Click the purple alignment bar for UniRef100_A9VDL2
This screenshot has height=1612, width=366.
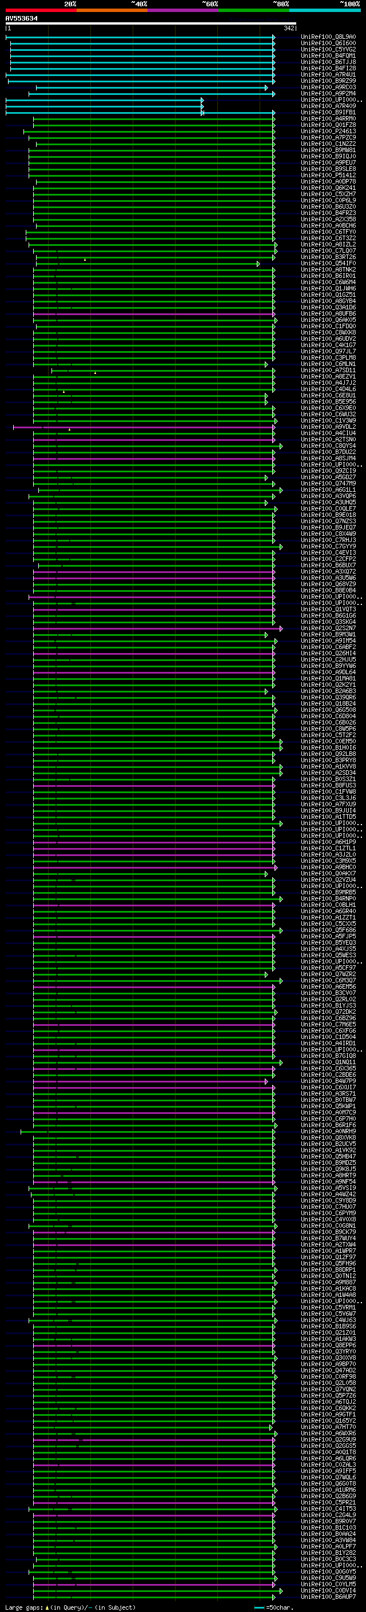pos(144,427)
